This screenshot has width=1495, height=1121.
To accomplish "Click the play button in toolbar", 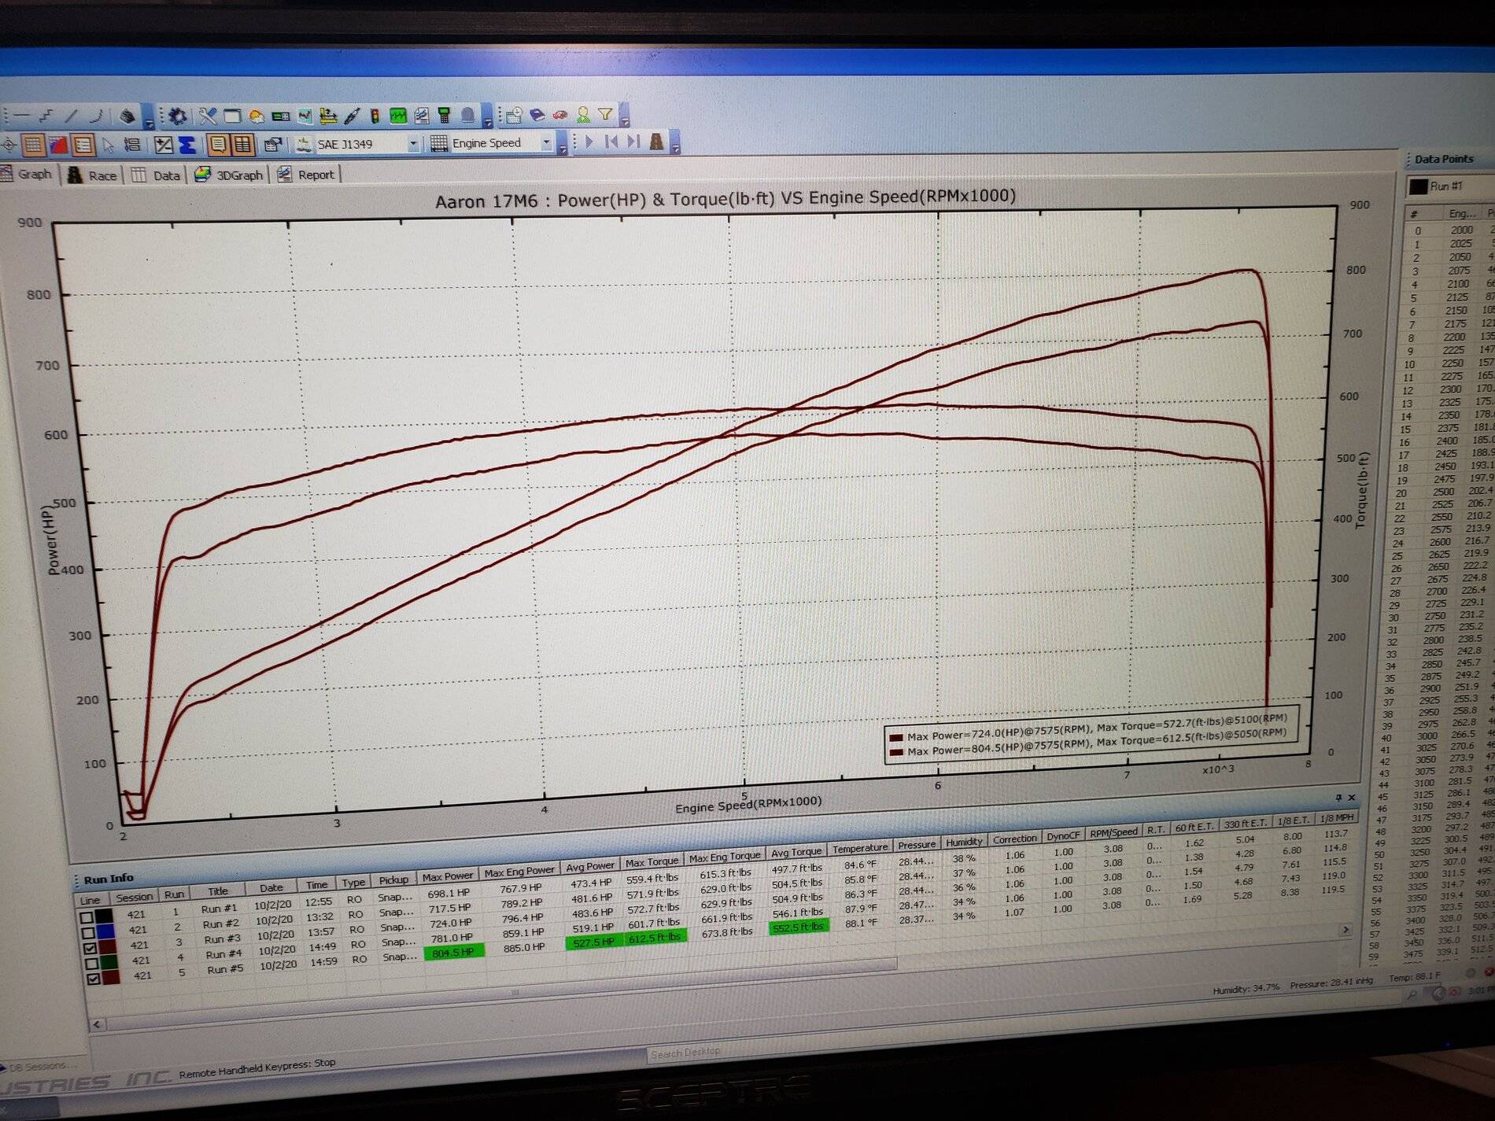I will [x=589, y=142].
